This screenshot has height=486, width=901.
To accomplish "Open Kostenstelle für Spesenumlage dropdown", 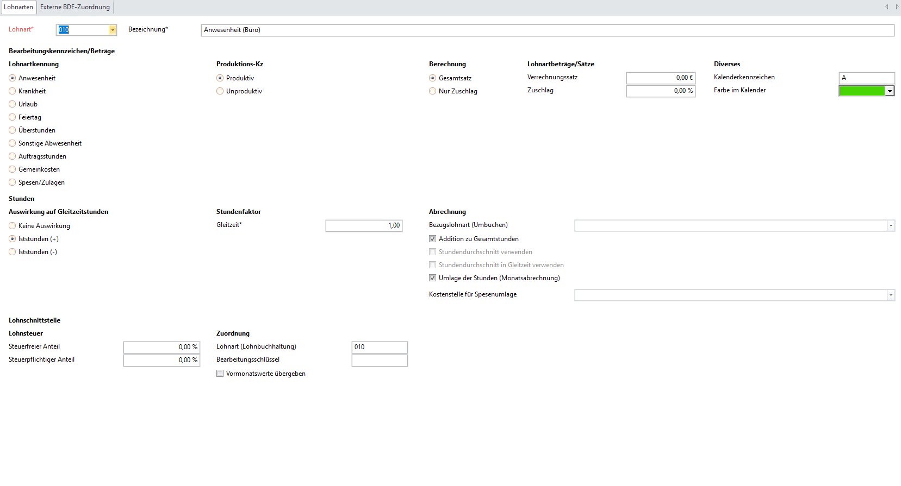I will coord(890,295).
